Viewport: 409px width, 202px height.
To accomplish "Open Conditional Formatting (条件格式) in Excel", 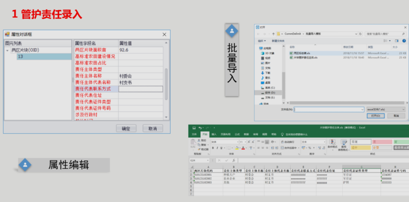I will point(333,145).
